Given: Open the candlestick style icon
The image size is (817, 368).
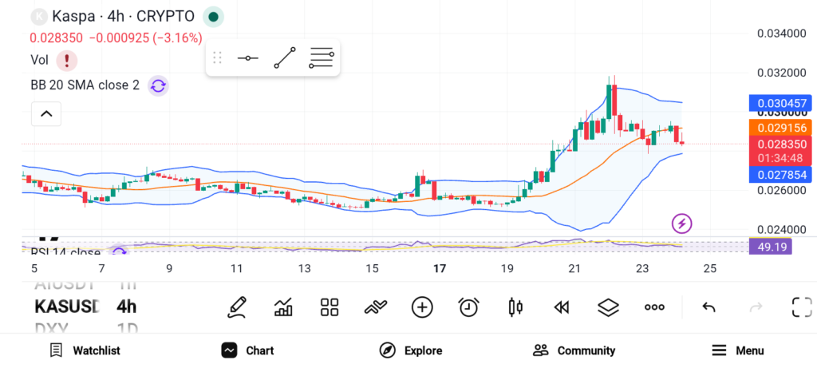Looking at the screenshot, I should click(515, 307).
